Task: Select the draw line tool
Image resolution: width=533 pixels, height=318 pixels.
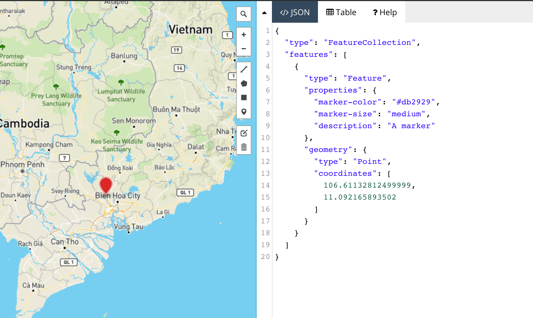Action: point(243,69)
